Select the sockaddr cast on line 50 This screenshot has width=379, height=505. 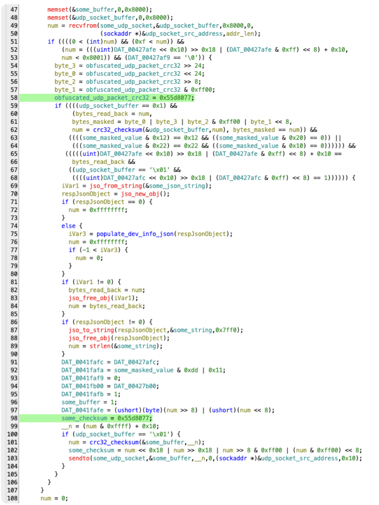(117, 34)
